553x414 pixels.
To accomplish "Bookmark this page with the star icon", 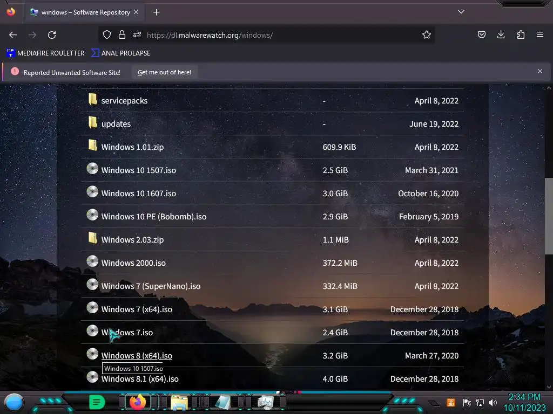I will pyautogui.click(x=427, y=34).
